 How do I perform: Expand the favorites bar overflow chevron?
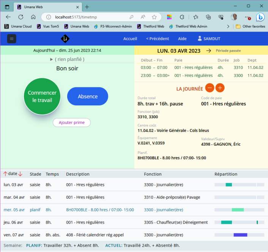(x=228, y=27)
